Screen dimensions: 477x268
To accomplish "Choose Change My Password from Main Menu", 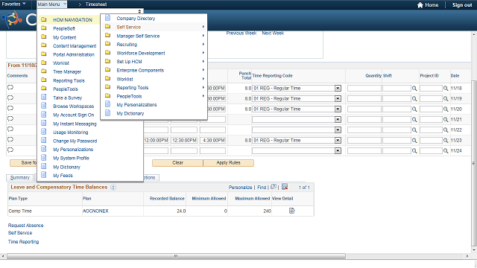I will pos(75,141).
